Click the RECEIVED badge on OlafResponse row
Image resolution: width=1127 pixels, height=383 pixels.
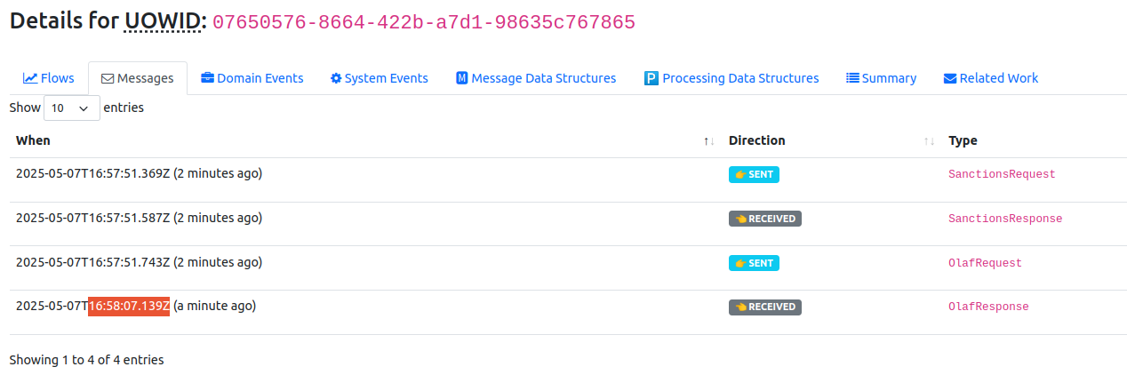[764, 307]
